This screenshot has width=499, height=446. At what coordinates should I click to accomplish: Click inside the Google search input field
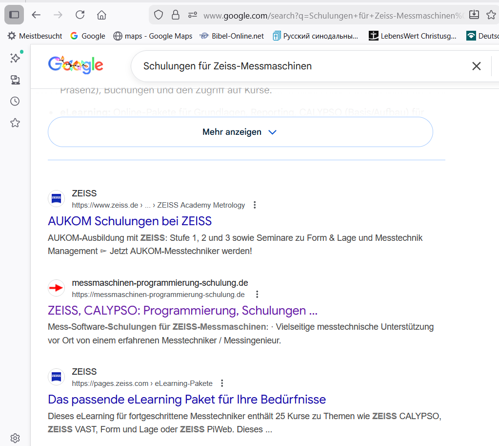coord(293,66)
